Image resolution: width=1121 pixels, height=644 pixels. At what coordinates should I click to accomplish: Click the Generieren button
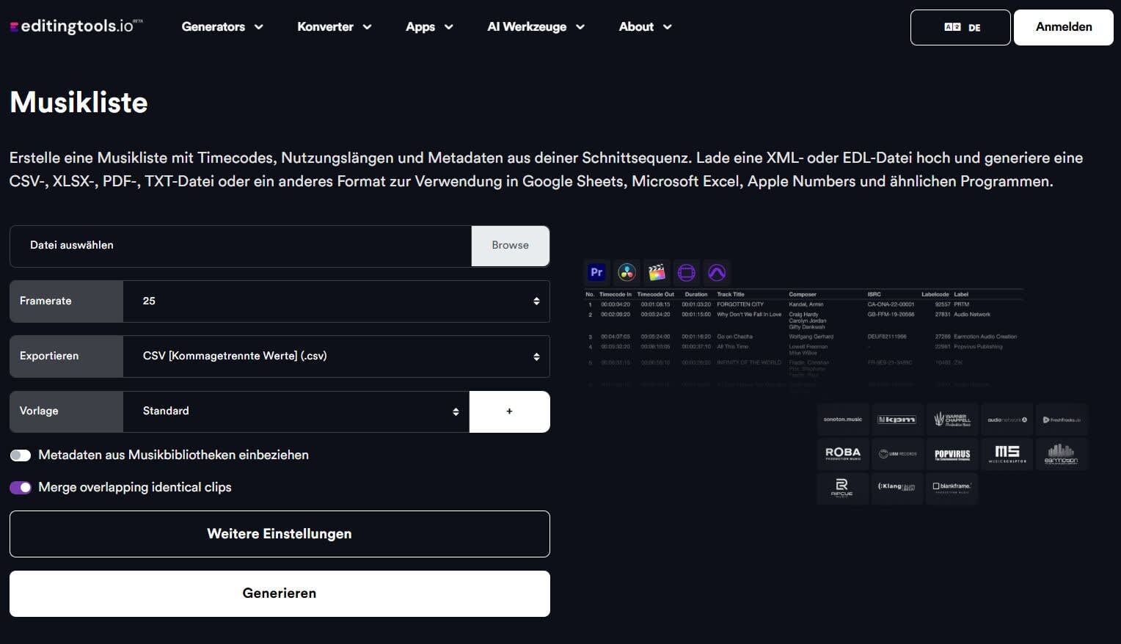tap(280, 593)
